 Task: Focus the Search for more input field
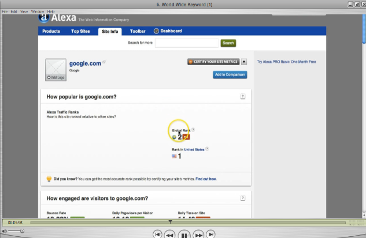tap(187, 43)
